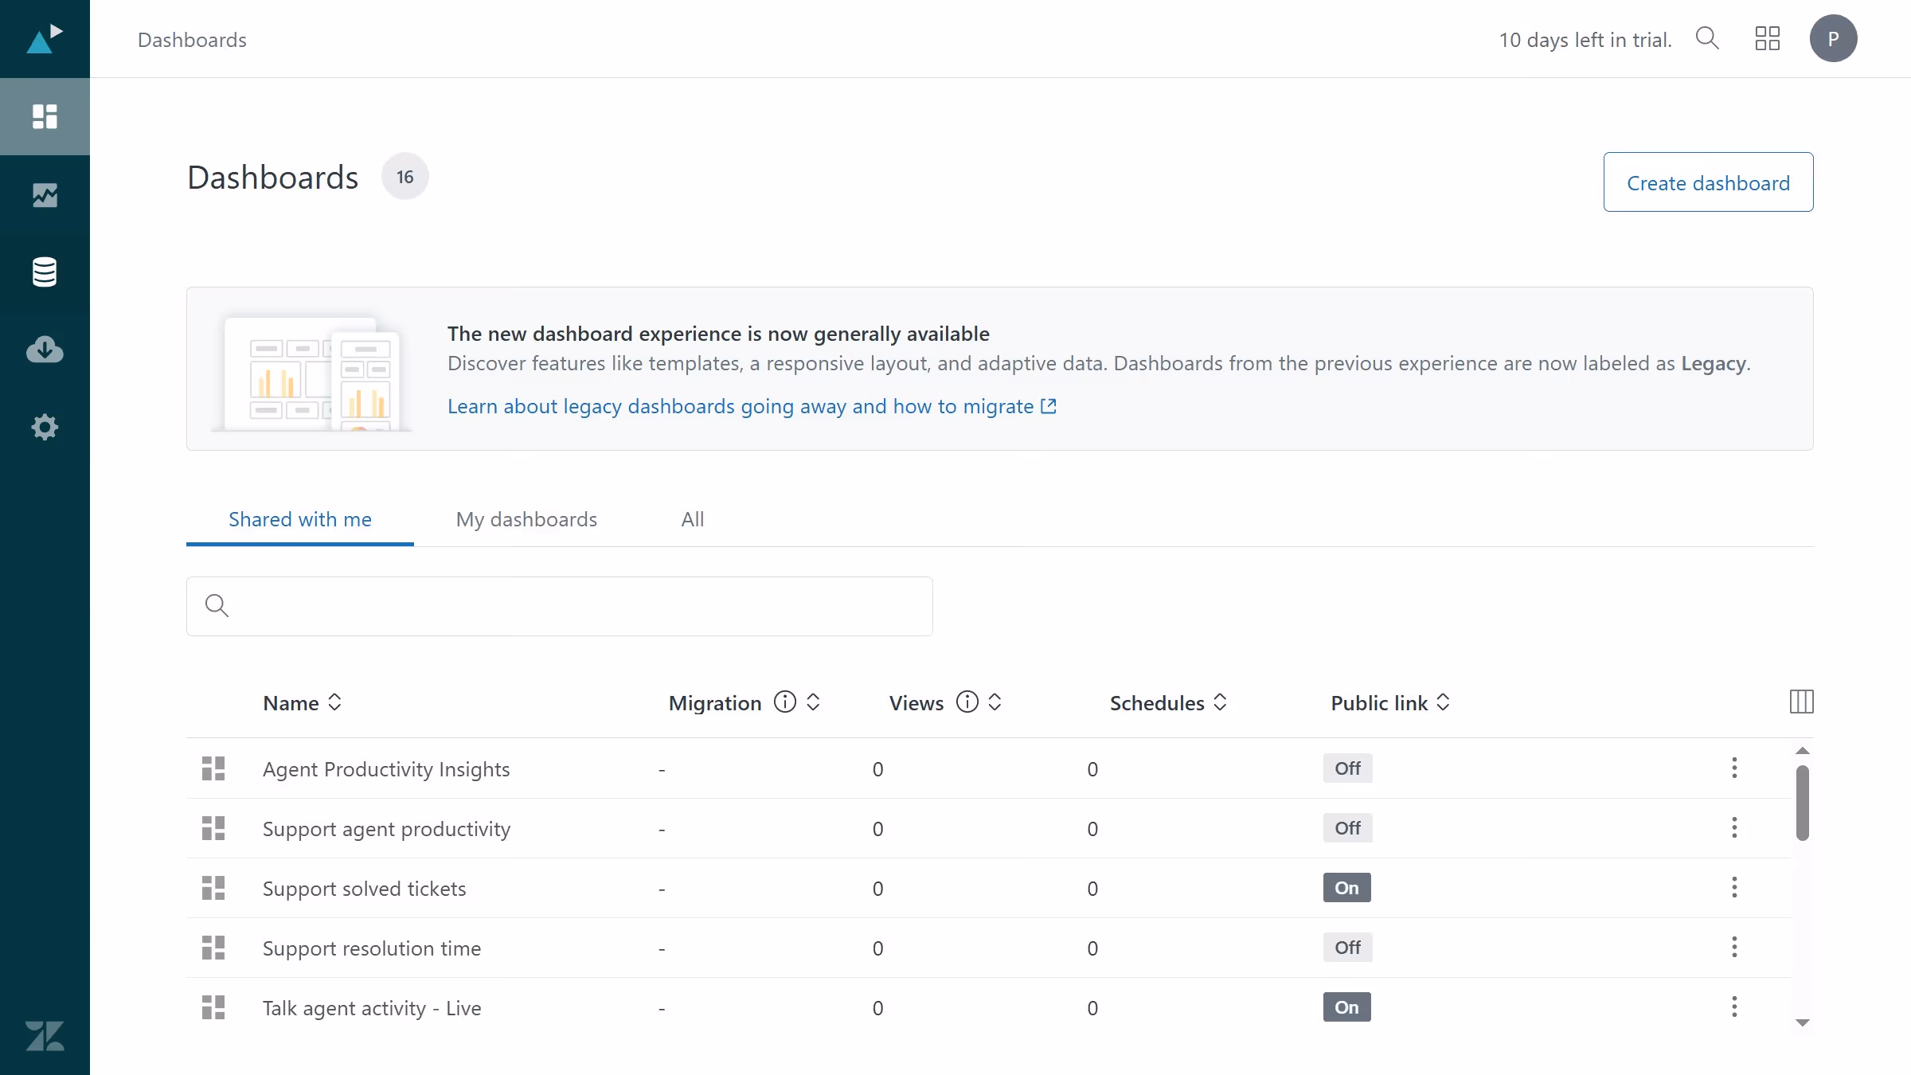The width and height of the screenshot is (1911, 1075).
Task: Open the Datasets icon in the left sidebar
Action: pyautogui.click(x=44, y=272)
